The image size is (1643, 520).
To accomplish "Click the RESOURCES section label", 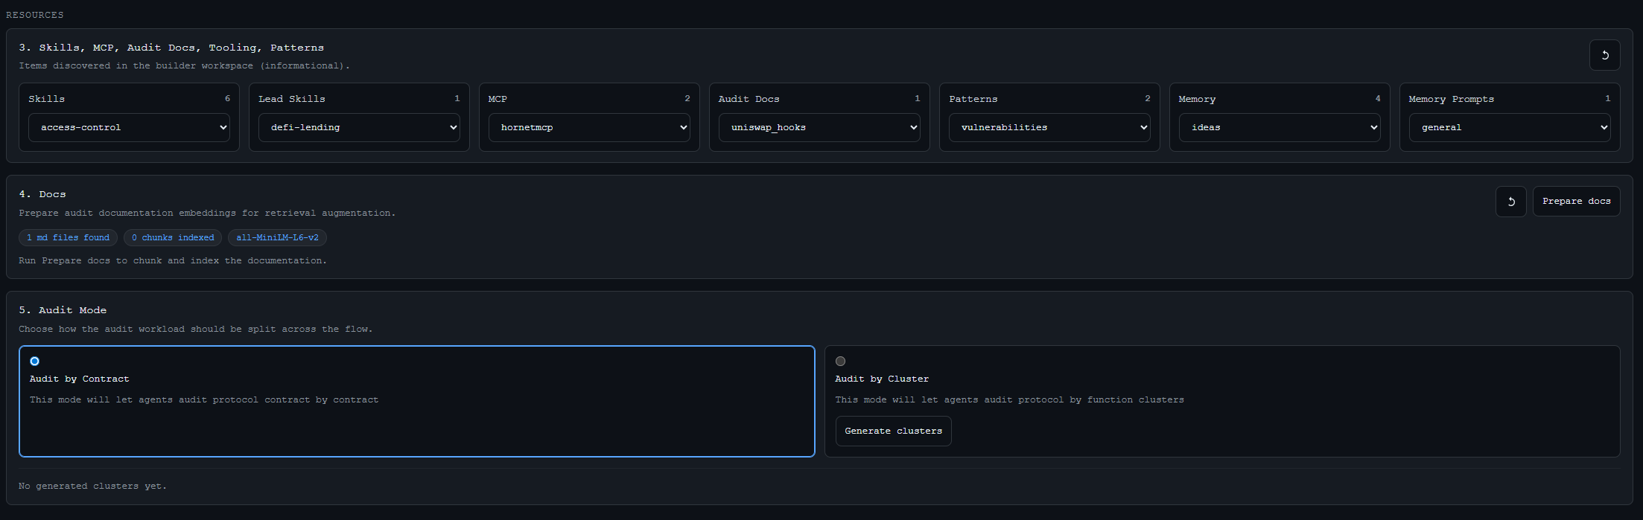I will (x=35, y=15).
